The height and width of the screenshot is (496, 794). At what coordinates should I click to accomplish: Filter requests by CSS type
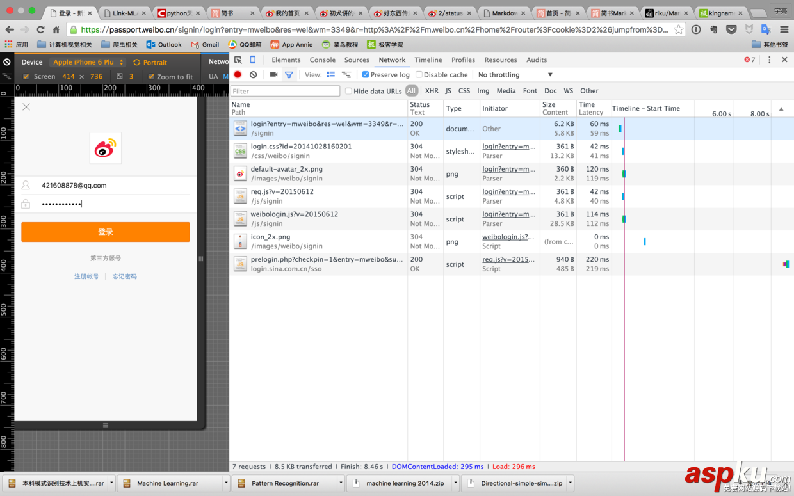464,91
